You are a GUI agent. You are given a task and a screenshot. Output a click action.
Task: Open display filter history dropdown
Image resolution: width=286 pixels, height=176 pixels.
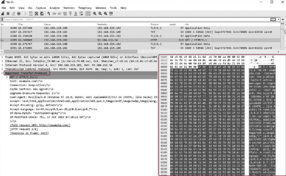click(x=279, y=19)
